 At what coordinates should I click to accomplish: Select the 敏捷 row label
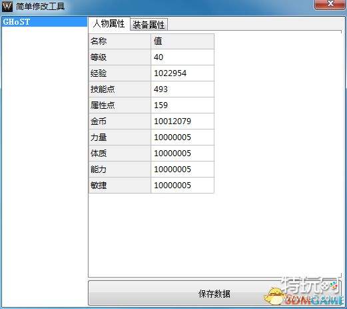pyautogui.click(x=120, y=186)
